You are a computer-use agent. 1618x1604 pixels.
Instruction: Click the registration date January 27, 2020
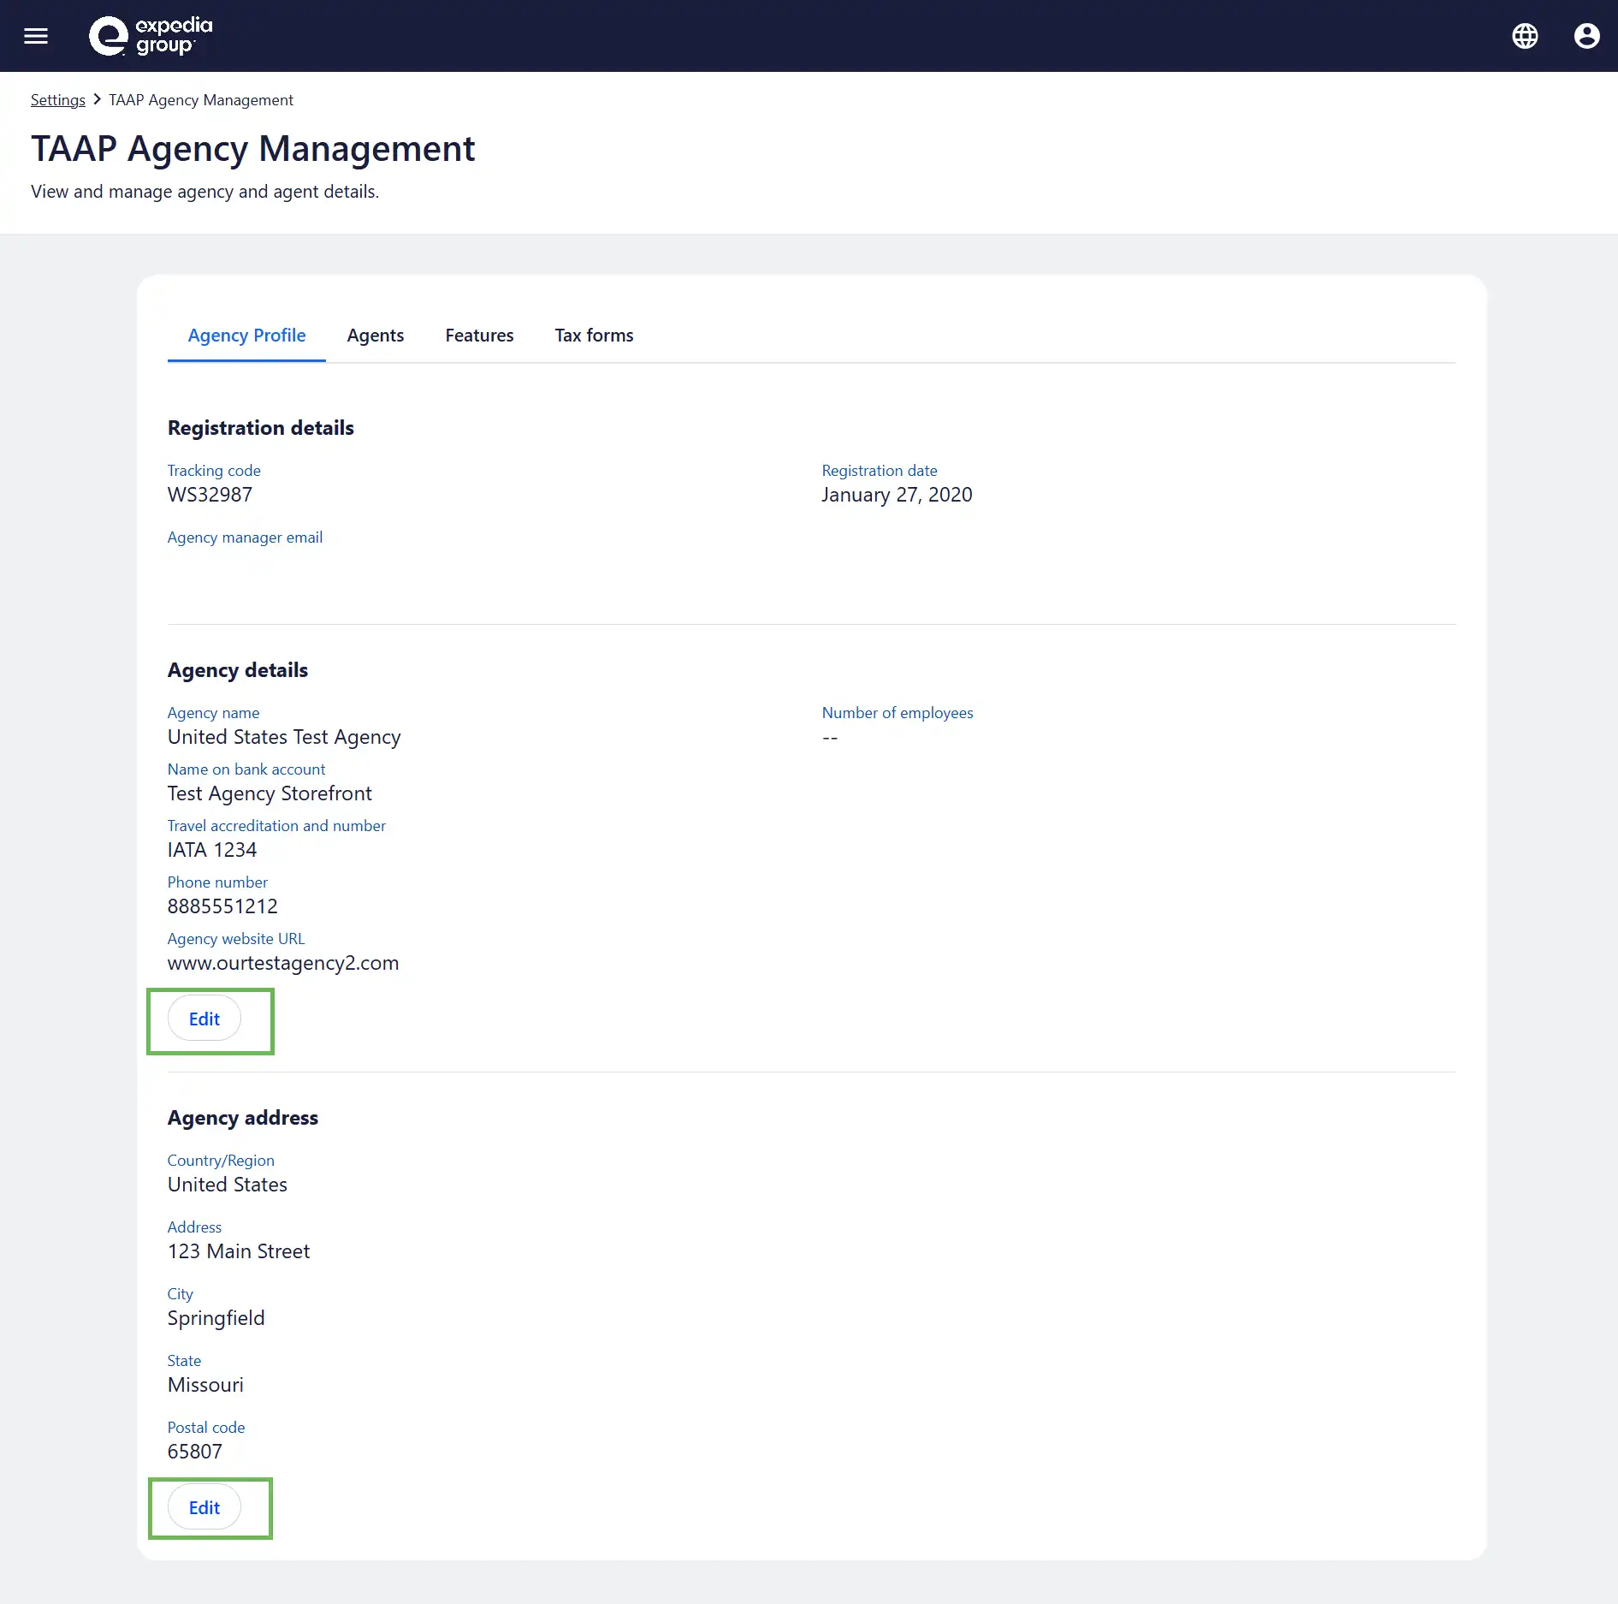click(897, 494)
